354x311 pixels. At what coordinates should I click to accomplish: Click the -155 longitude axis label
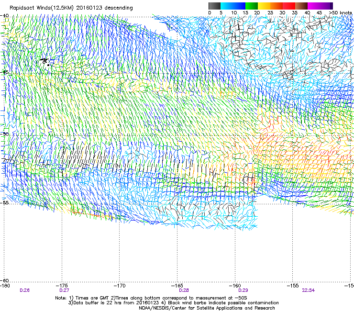click(x=293, y=286)
